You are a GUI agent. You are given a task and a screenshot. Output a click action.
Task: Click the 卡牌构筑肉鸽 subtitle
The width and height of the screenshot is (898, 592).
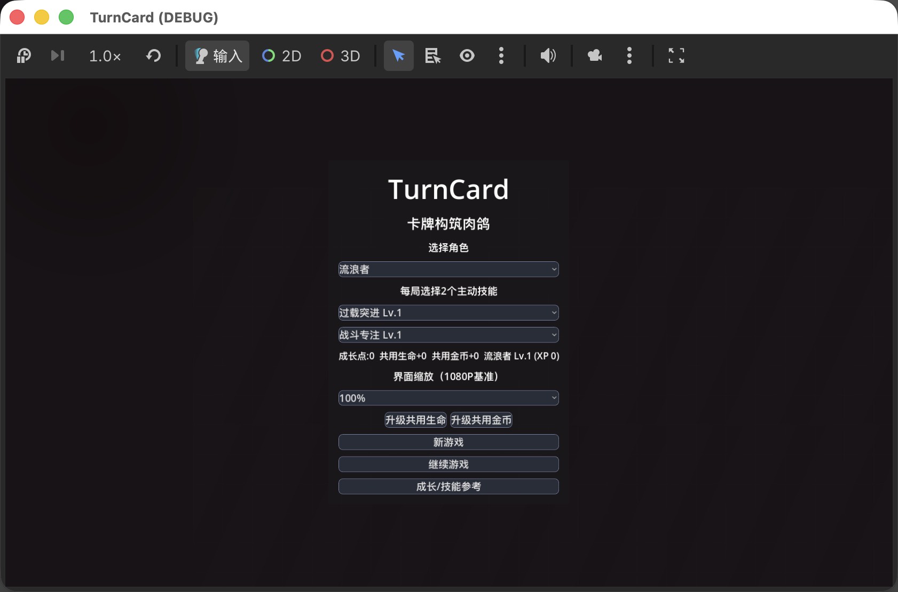pyautogui.click(x=448, y=224)
